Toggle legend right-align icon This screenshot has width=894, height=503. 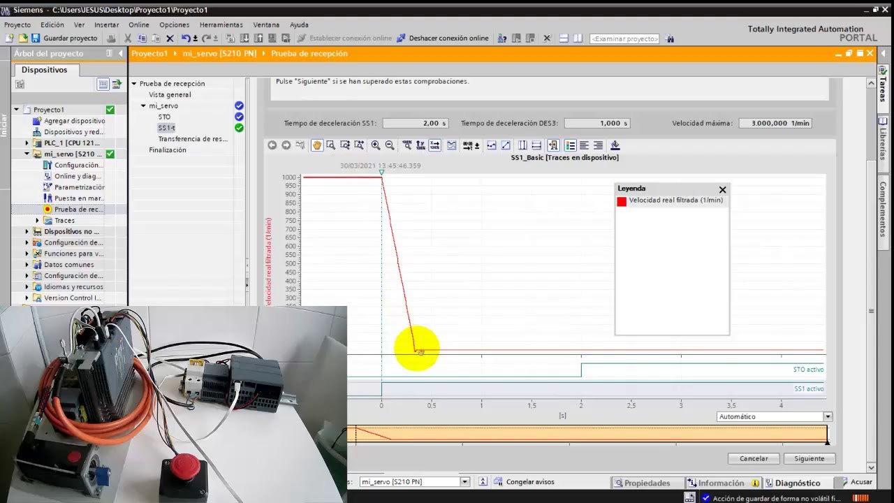598,145
